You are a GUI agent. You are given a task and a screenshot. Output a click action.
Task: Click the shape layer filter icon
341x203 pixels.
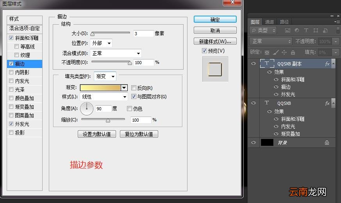(316, 30)
